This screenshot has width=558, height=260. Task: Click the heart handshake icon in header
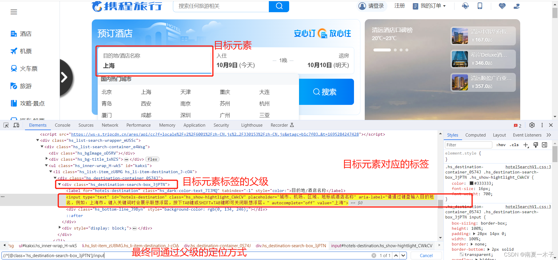point(502,6)
